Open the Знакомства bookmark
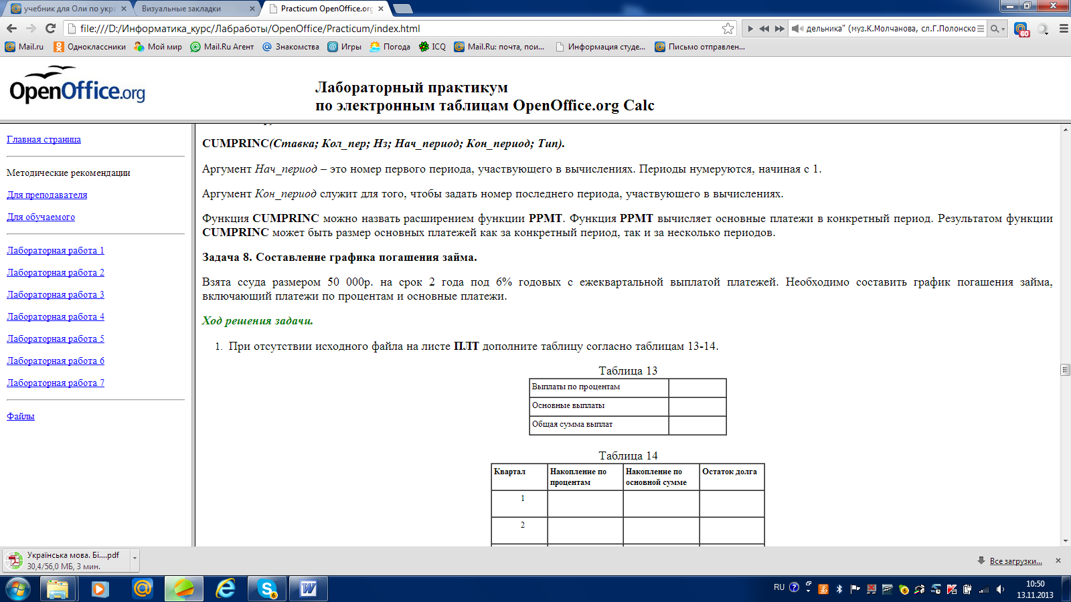The height and width of the screenshot is (602, 1071). 291,47
